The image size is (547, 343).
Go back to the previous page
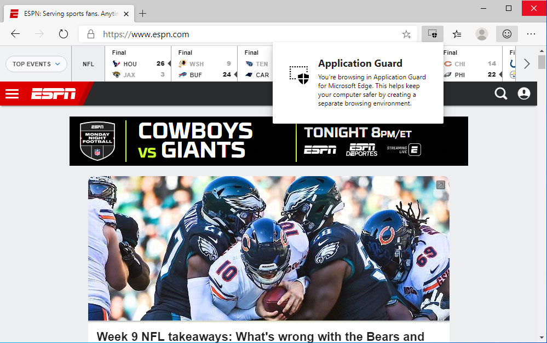[x=15, y=34]
